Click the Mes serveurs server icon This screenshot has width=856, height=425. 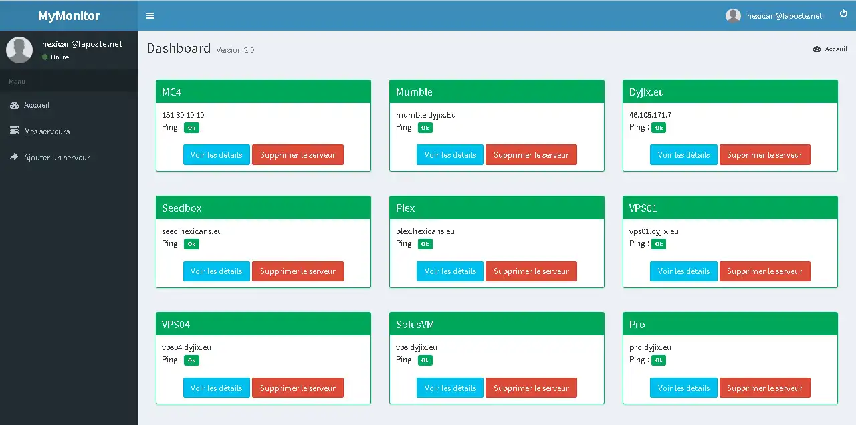15,131
